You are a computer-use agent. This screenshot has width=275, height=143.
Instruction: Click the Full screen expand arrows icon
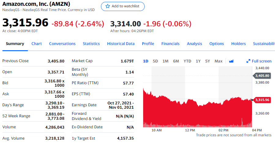[248, 61]
